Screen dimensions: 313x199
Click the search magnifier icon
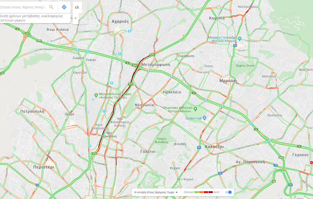(51, 7)
